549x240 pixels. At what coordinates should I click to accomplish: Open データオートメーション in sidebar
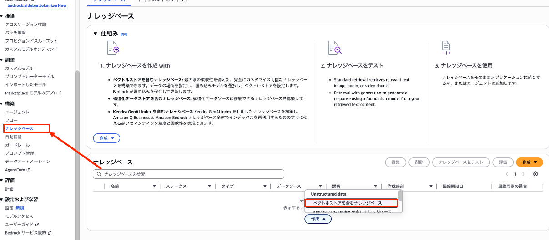pos(28,162)
